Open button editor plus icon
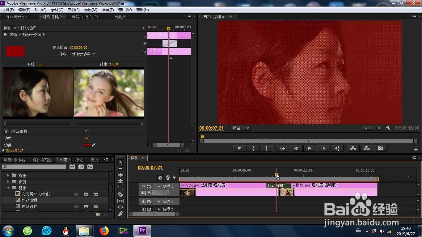This screenshot has width=422, height=237. [x=416, y=149]
